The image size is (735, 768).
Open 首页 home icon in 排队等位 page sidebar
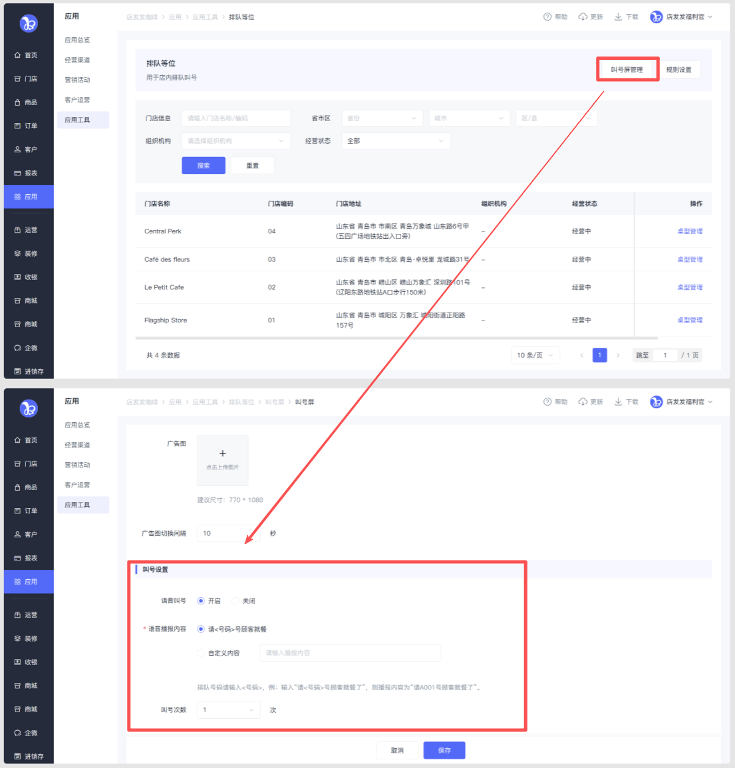coord(18,55)
